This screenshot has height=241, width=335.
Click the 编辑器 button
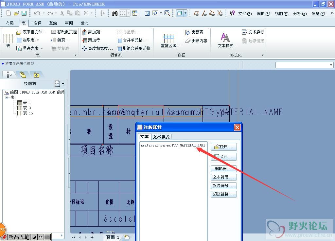tap(224, 169)
